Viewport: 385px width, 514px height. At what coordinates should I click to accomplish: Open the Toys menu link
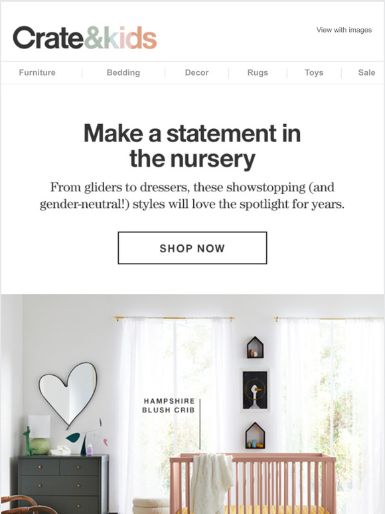[314, 72]
